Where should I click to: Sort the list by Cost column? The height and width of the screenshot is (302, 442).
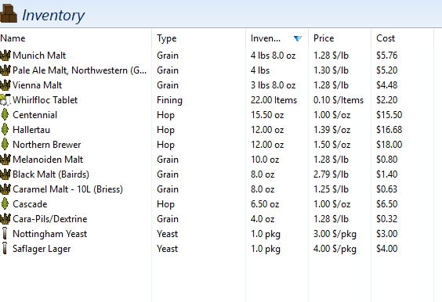click(386, 38)
